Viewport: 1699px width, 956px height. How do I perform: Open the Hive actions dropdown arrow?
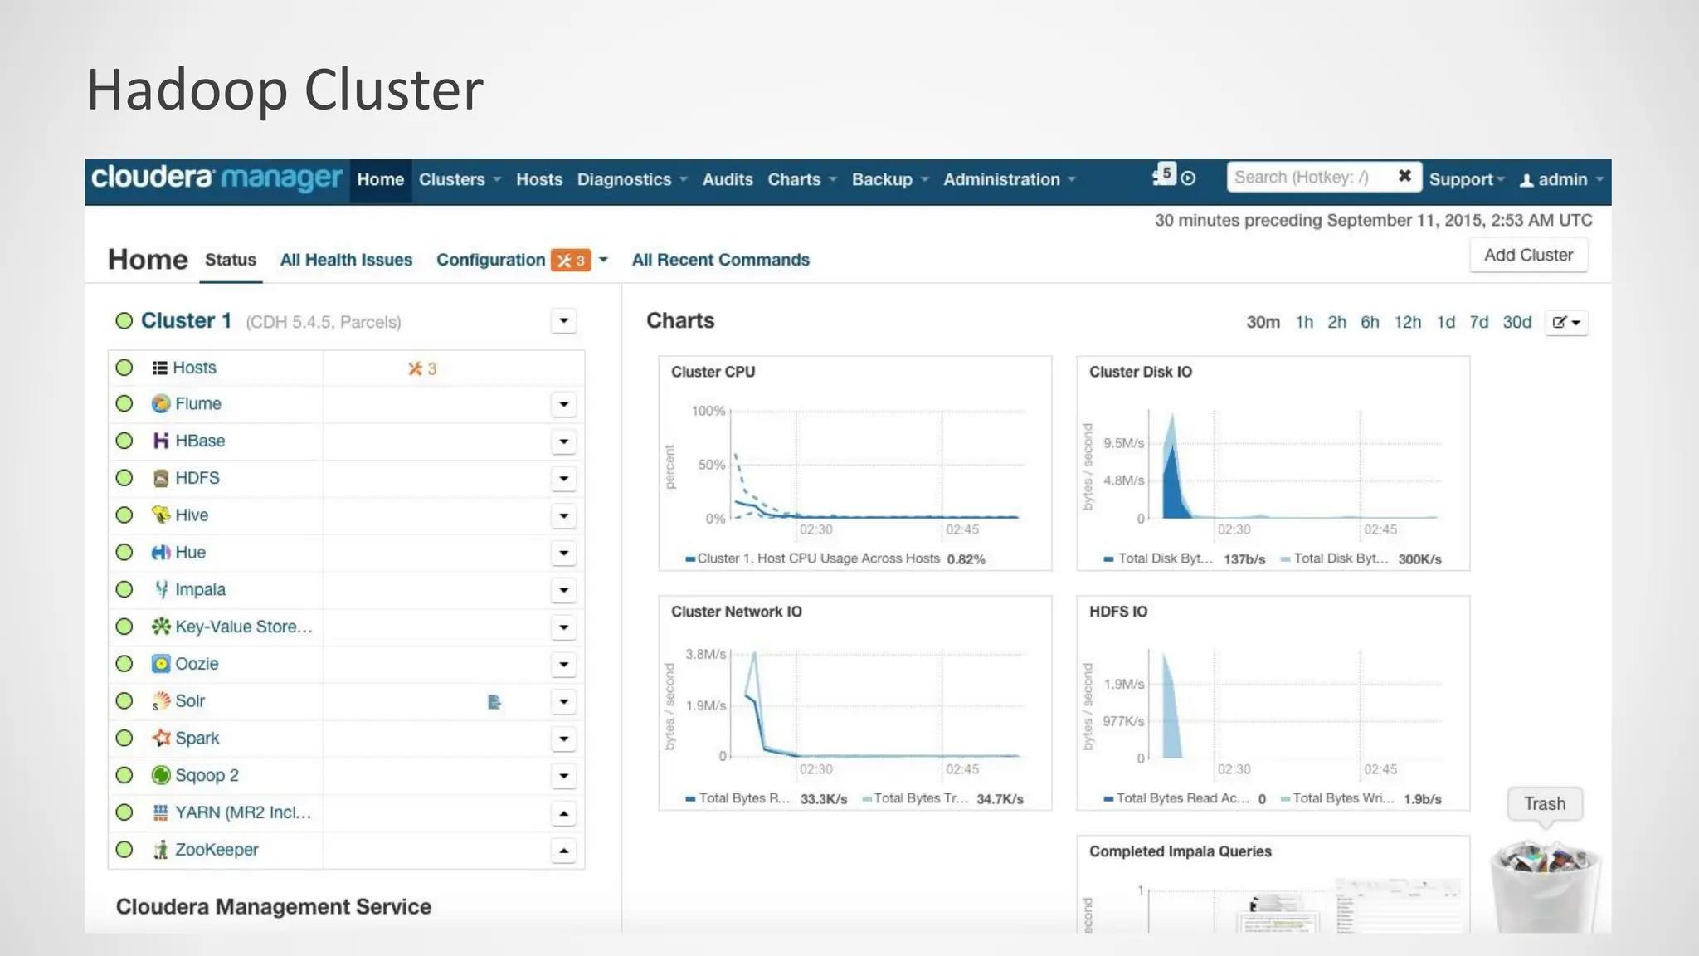coord(564,515)
